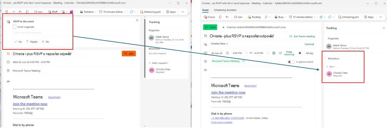387x130 pixels.
Task: Open response options dropdown next to Tracking
Action: click(x=267, y=17)
